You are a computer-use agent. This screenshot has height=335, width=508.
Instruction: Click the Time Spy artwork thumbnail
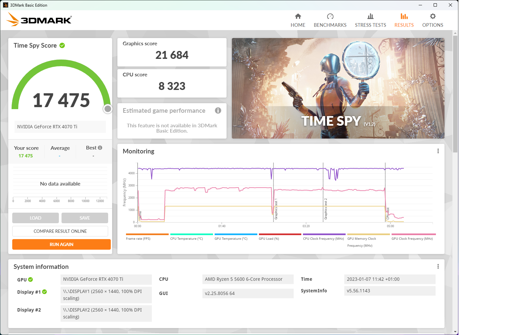pos(338,88)
